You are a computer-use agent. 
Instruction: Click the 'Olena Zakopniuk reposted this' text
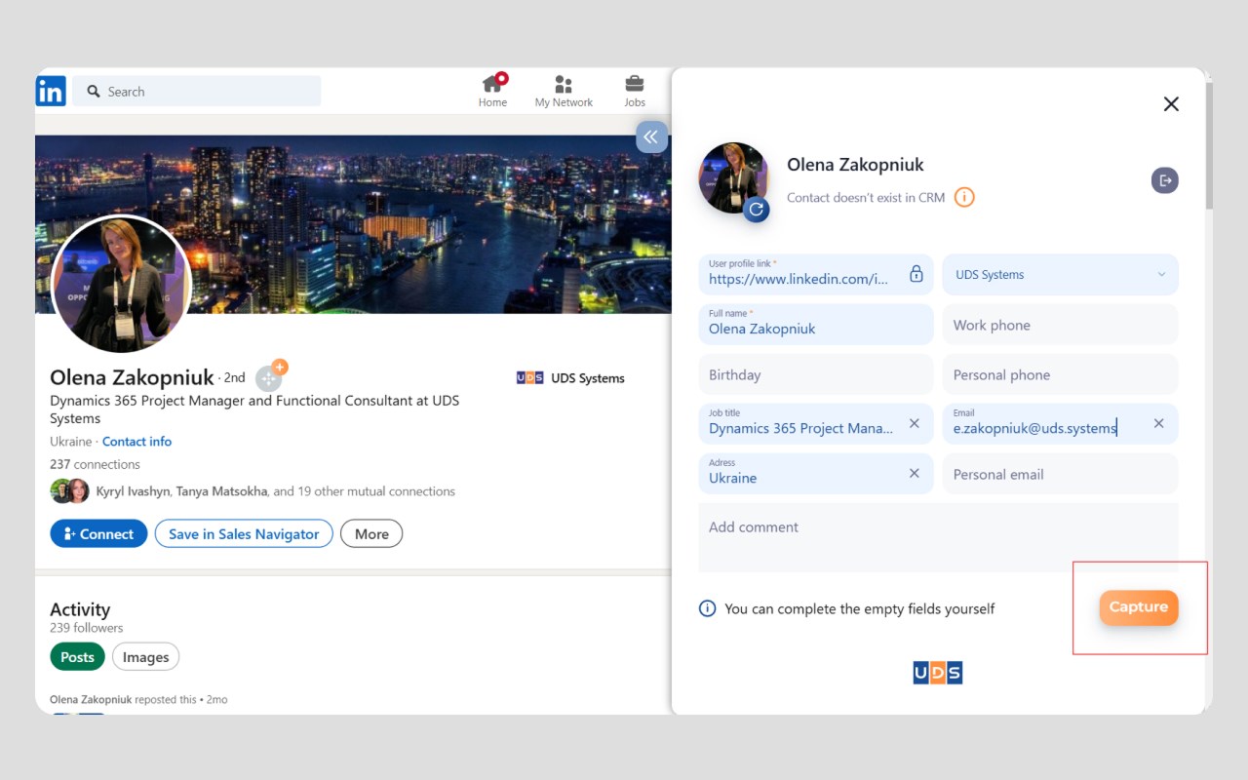click(123, 700)
